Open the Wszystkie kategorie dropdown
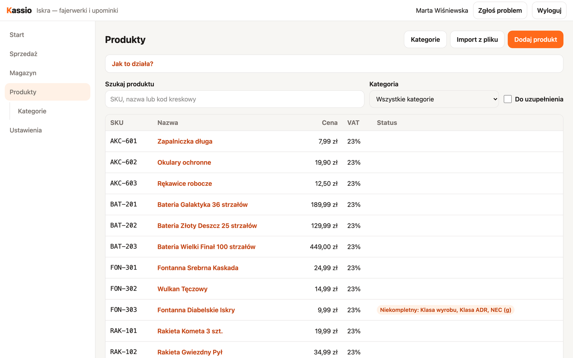Image resolution: width=573 pixels, height=358 pixels. click(434, 99)
